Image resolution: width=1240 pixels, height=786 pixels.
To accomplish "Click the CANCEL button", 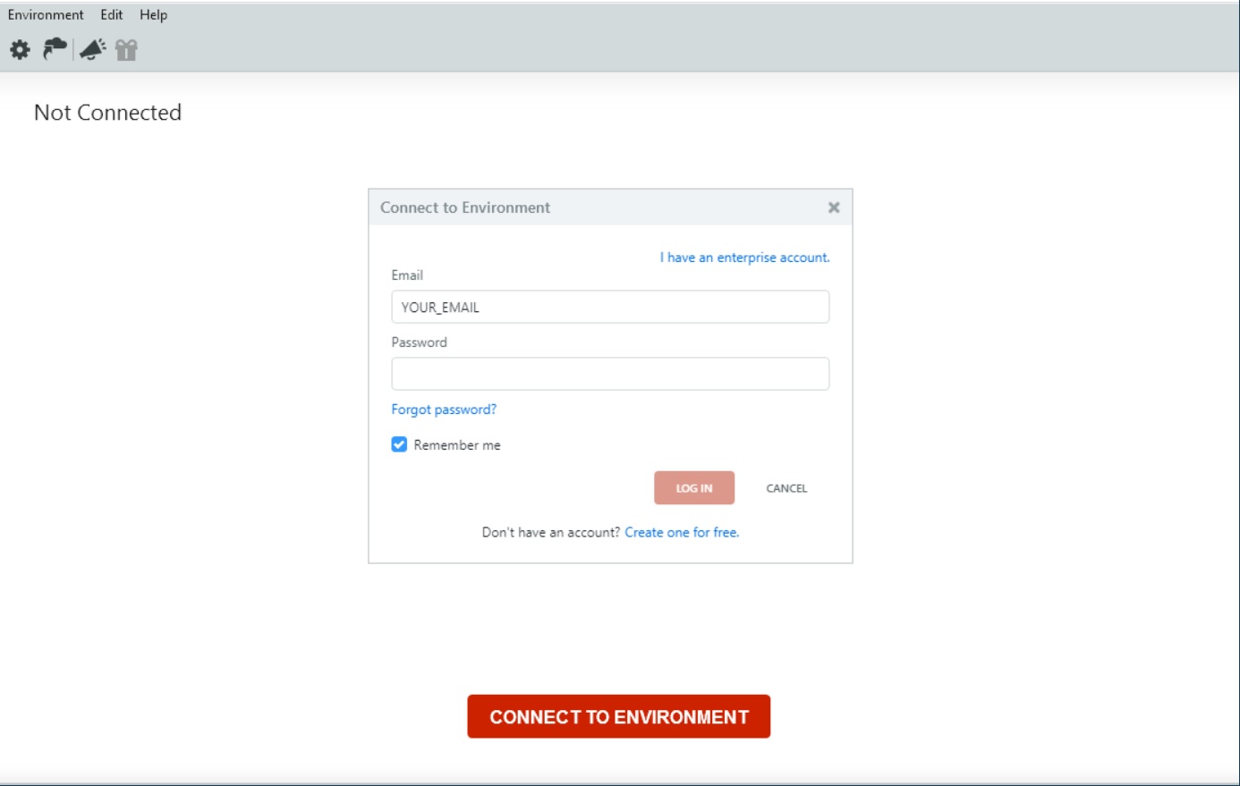I will (786, 488).
